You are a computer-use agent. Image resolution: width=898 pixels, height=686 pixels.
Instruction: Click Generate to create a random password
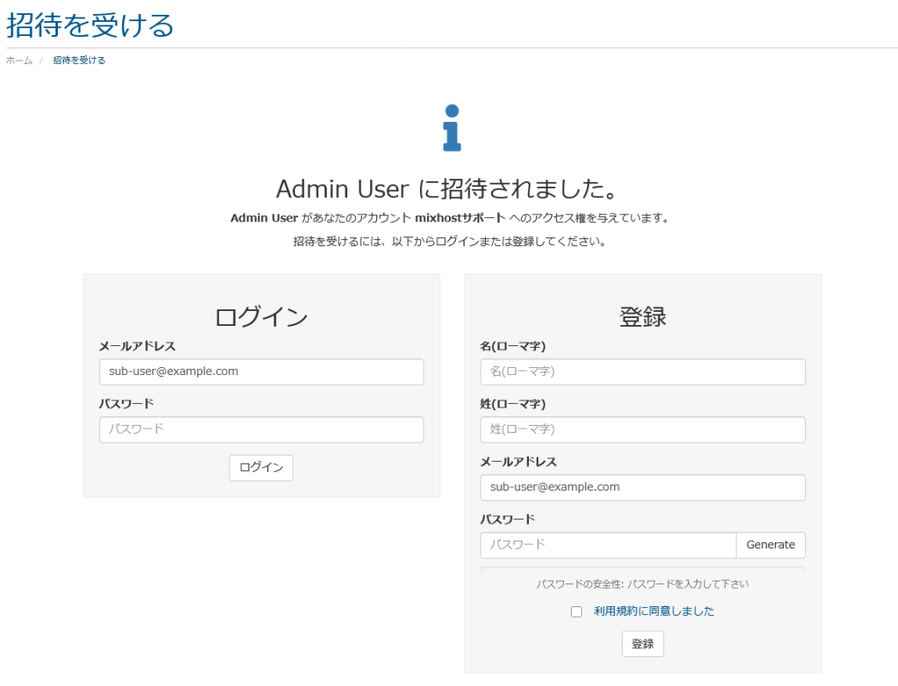pyautogui.click(x=770, y=544)
